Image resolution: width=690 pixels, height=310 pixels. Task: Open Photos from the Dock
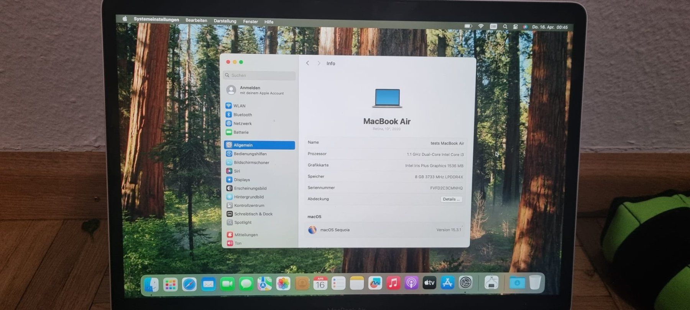coord(283,284)
